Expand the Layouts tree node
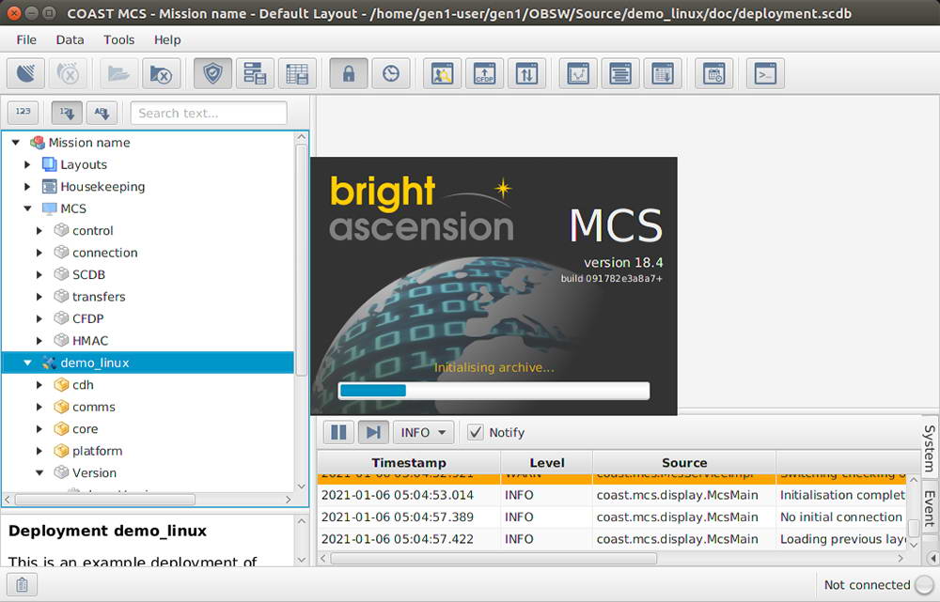The height and width of the screenshot is (602, 940). 27,164
